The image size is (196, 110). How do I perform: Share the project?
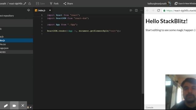click(68, 3)
